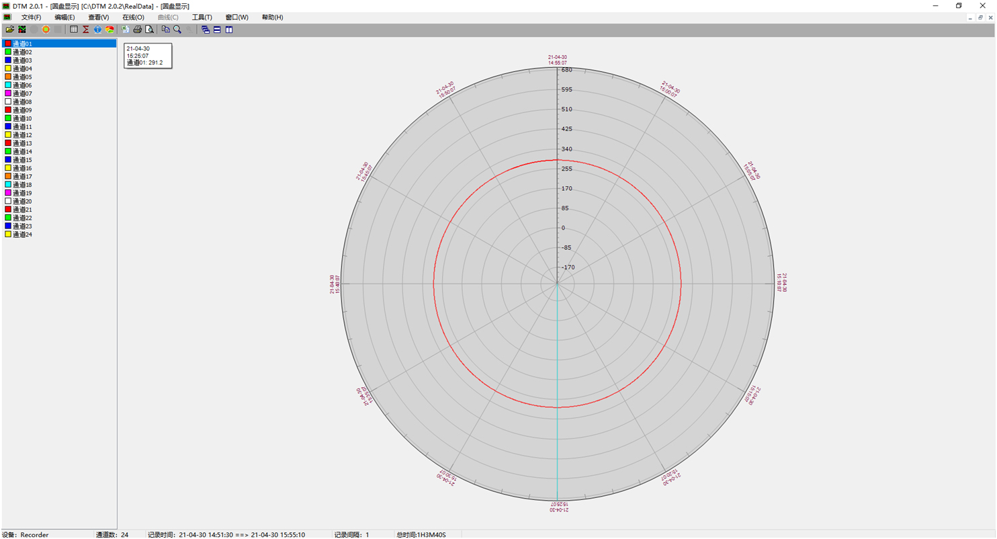Select 通道02 in the channel list

point(22,52)
